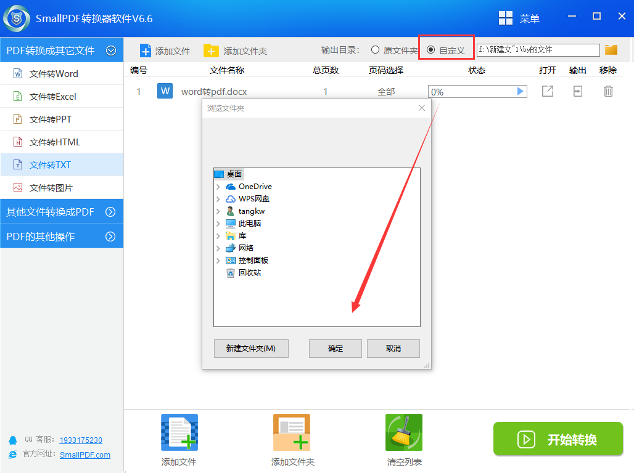Viewport: 634px width, 473px height.
Task: Select 文件转Word in the sidebar
Action: 62,73
